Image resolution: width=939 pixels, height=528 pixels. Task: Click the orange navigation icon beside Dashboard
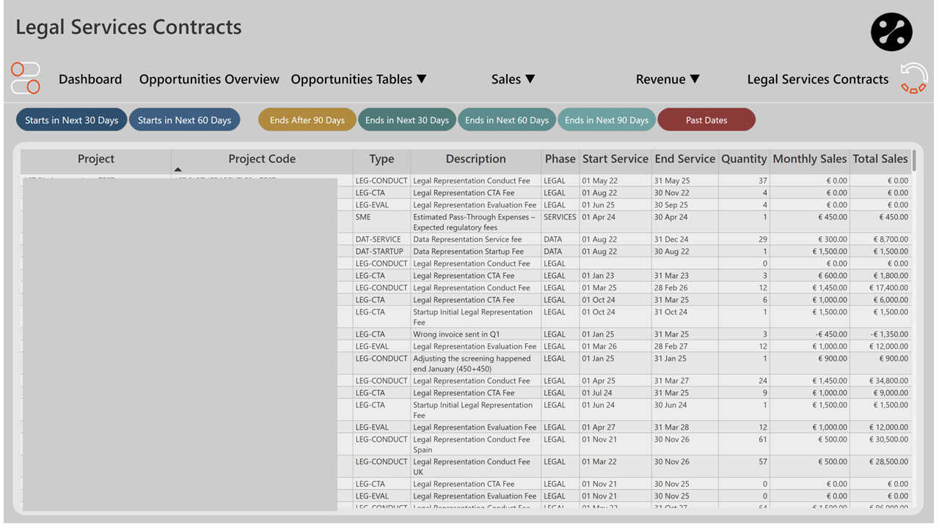pos(25,78)
